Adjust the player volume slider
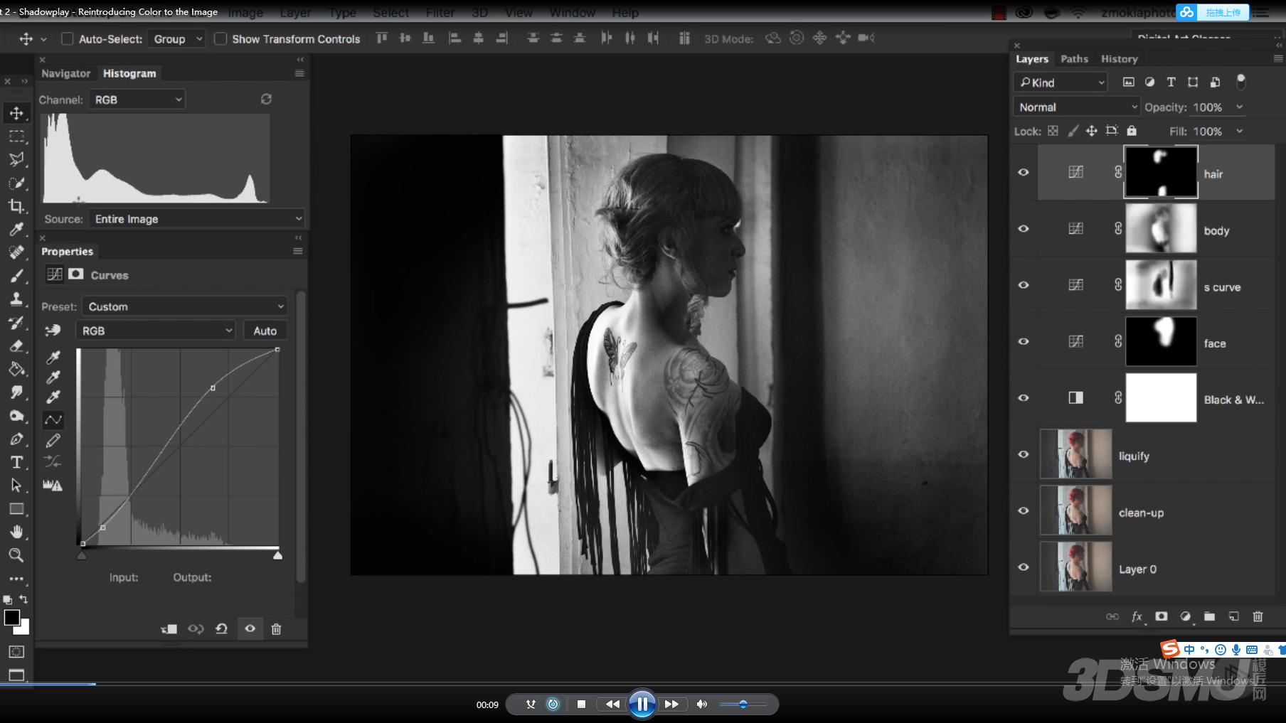Viewport: 1286px width, 723px height. tap(743, 705)
